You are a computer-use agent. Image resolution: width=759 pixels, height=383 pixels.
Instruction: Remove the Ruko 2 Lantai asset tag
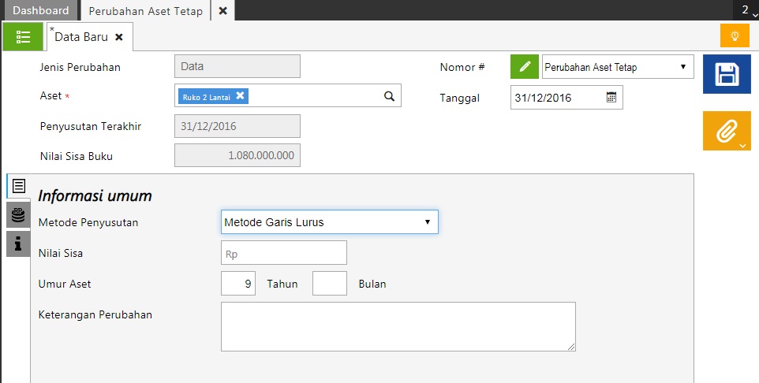[241, 96]
